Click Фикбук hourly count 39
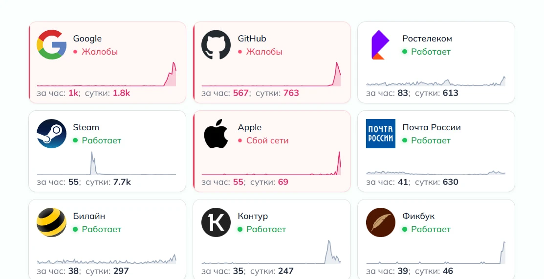544x279 pixels. point(402,271)
